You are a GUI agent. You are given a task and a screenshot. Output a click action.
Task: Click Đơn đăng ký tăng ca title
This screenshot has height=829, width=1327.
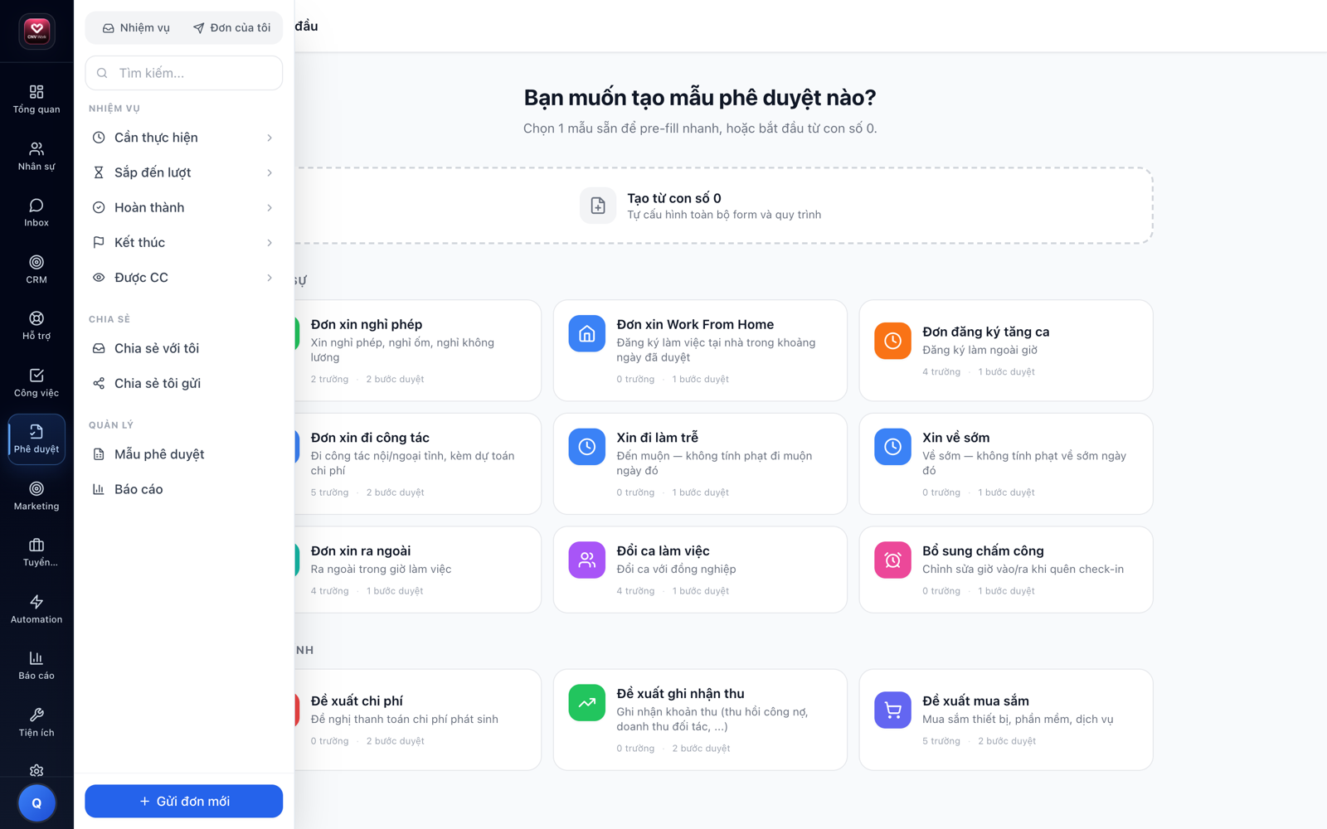pos(985,332)
